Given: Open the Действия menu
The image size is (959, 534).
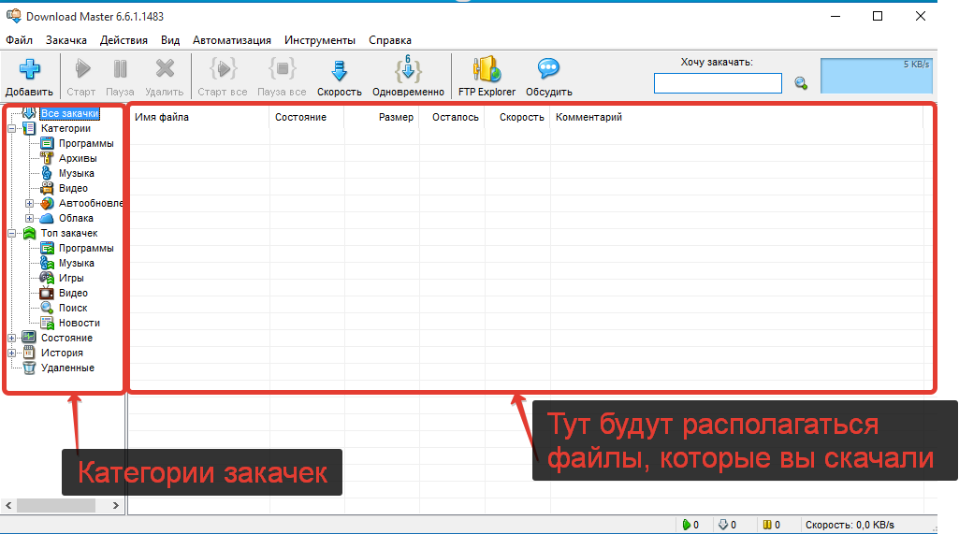Looking at the screenshot, I should [124, 40].
